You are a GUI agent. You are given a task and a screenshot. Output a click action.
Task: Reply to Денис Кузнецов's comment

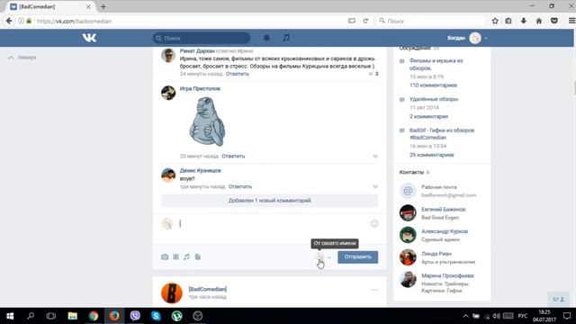click(x=240, y=186)
